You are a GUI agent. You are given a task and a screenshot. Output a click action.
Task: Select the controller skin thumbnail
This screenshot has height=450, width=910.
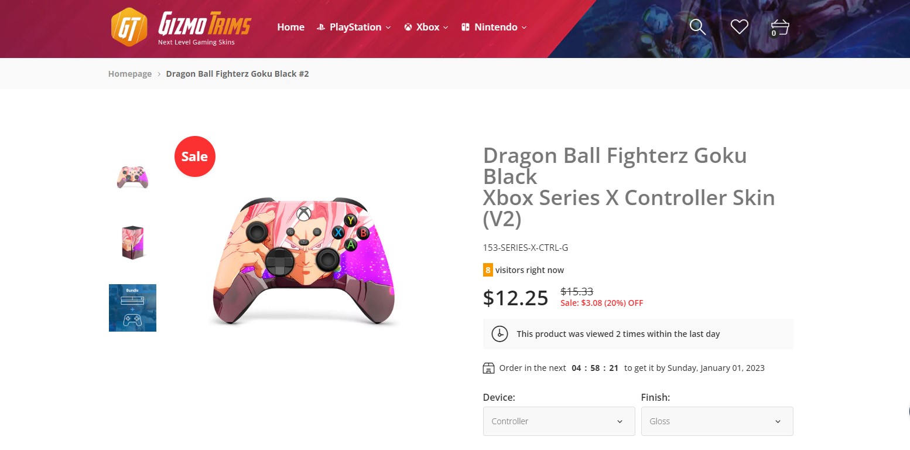[132, 177]
